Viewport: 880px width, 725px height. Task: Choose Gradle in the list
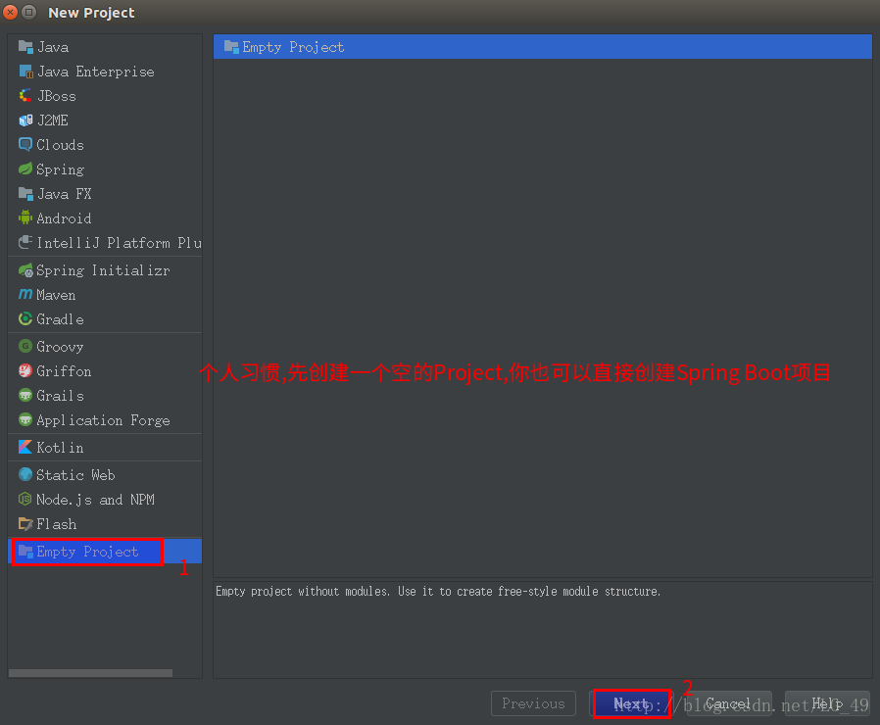point(105,319)
